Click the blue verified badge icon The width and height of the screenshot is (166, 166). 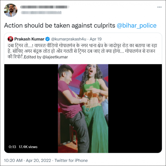tap(48, 39)
